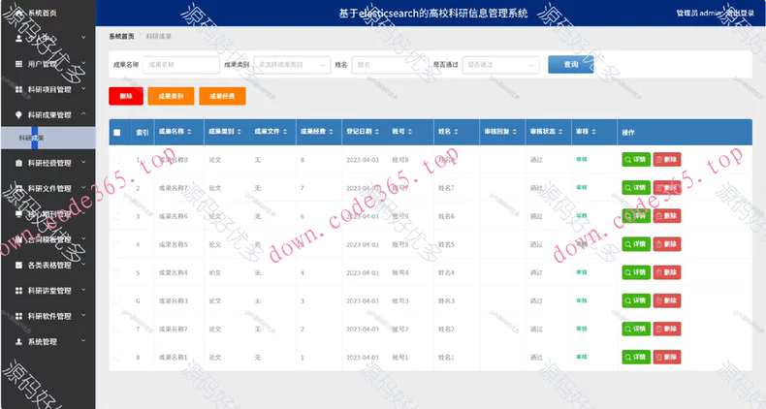This screenshot has height=409, width=766.
Task: Open 详情 for row 成果名称5
Action: 636,244
